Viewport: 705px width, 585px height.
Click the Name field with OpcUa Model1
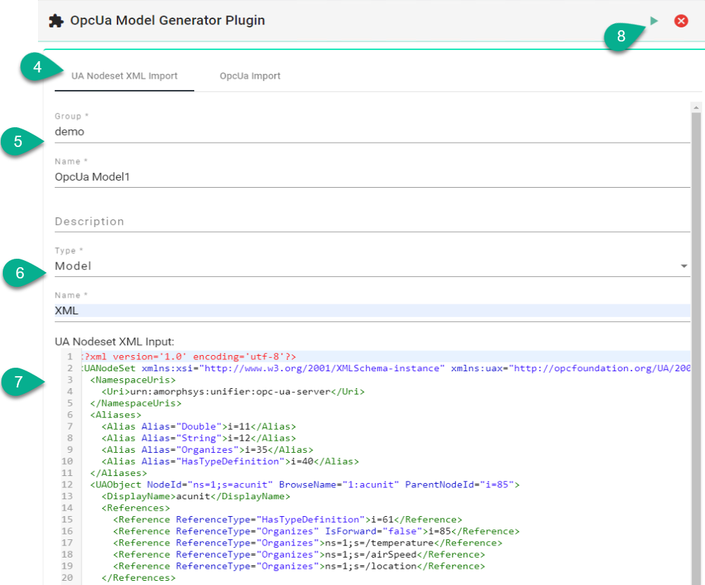pos(371,177)
